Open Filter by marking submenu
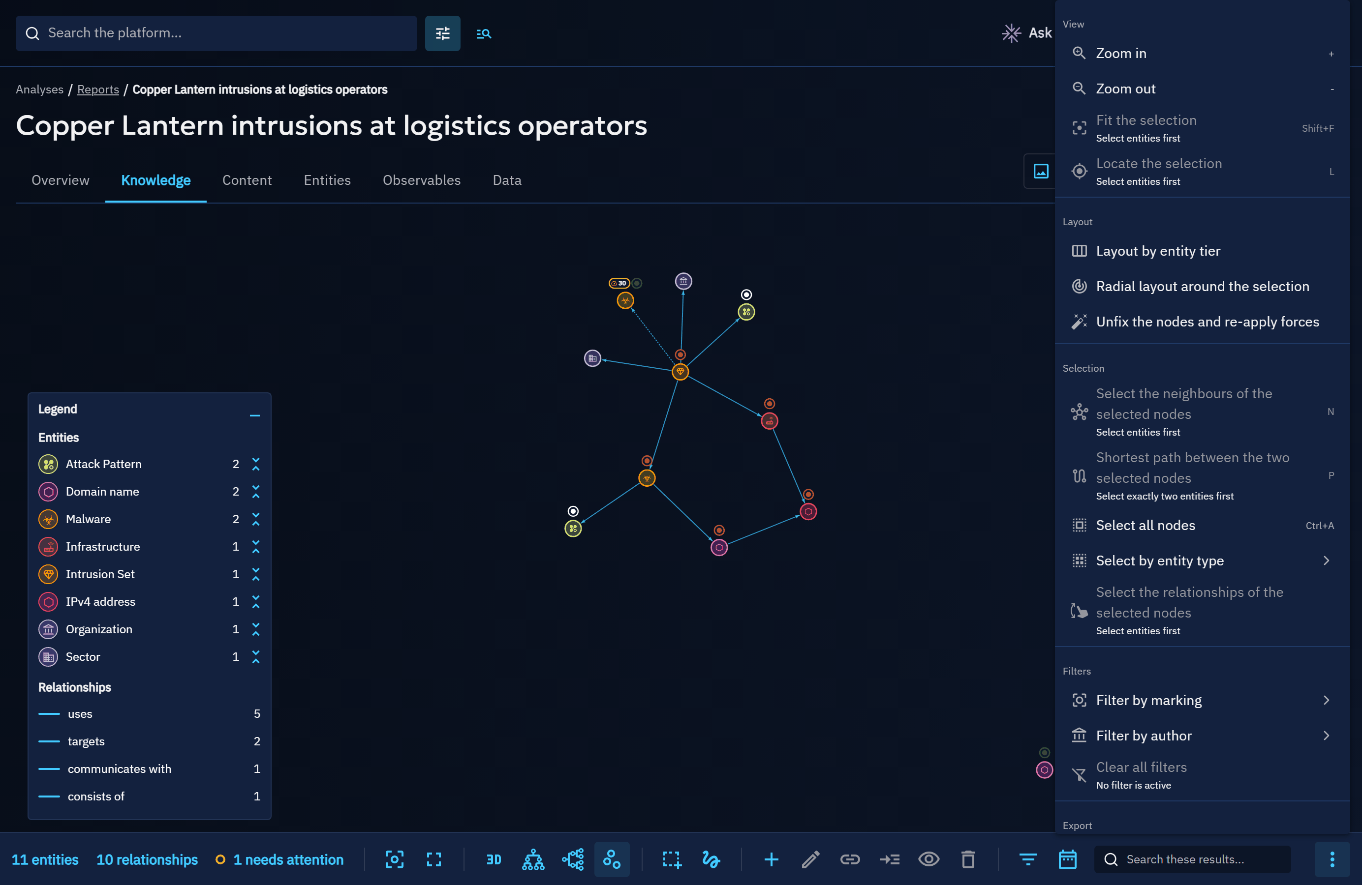1362x885 pixels. tap(1203, 700)
